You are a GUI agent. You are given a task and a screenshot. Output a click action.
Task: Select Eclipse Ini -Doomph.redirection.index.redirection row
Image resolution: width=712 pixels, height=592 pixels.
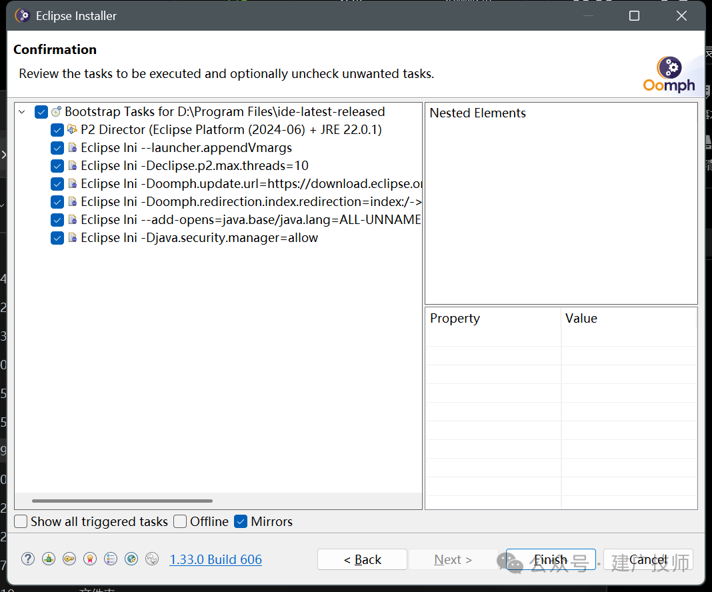(251, 201)
